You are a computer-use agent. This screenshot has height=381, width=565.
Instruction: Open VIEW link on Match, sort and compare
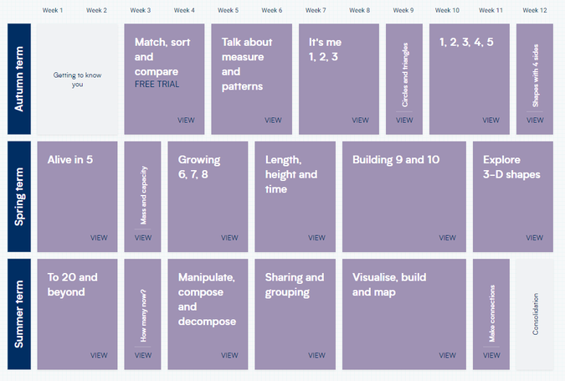186,120
